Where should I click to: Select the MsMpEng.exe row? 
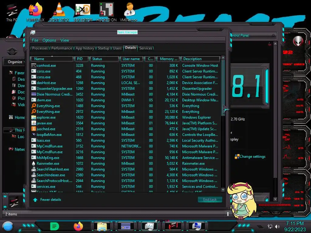(x=125, y=158)
